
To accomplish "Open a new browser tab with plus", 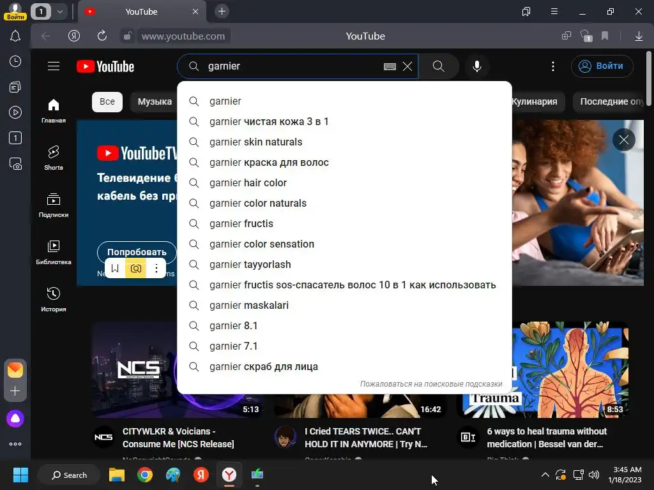I will [222, 11].
